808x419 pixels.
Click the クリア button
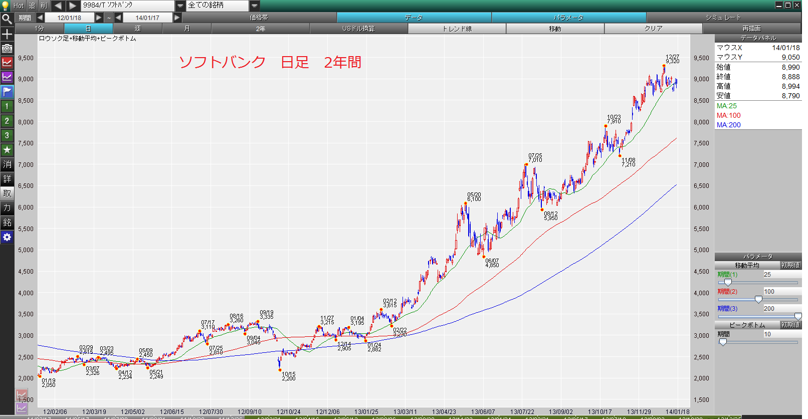click(x=654, y=29)
